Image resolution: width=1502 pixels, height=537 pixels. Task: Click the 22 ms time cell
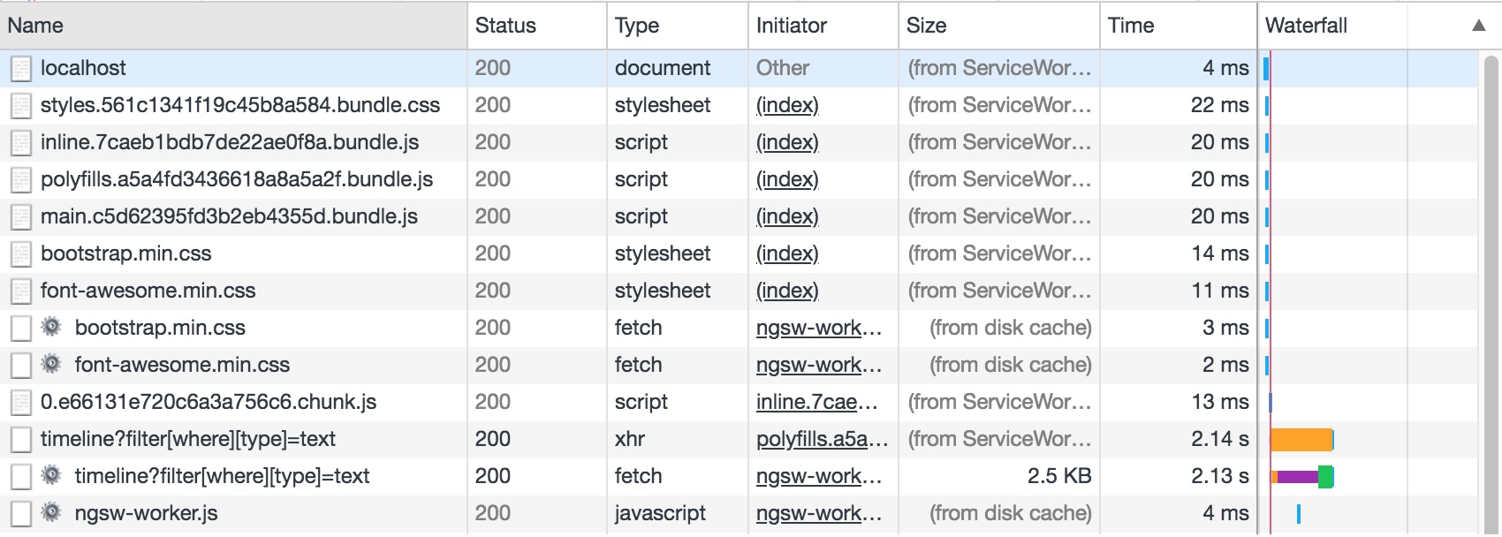point(1219,105)
